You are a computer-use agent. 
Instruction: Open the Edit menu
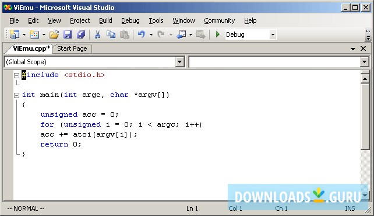(x=33, y=21)
